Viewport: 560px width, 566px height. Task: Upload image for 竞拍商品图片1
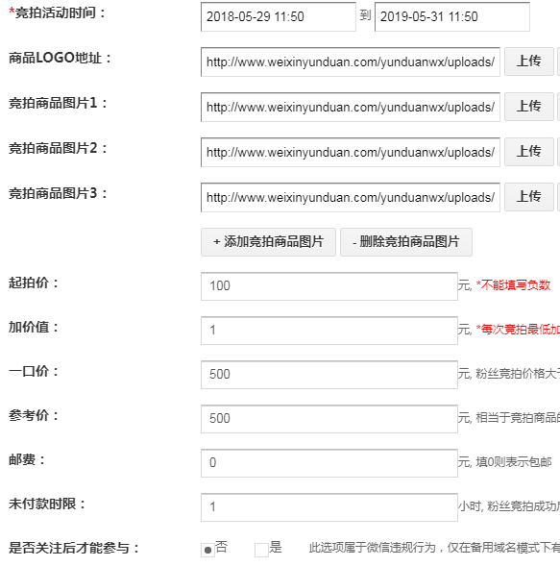pos(529,107)
